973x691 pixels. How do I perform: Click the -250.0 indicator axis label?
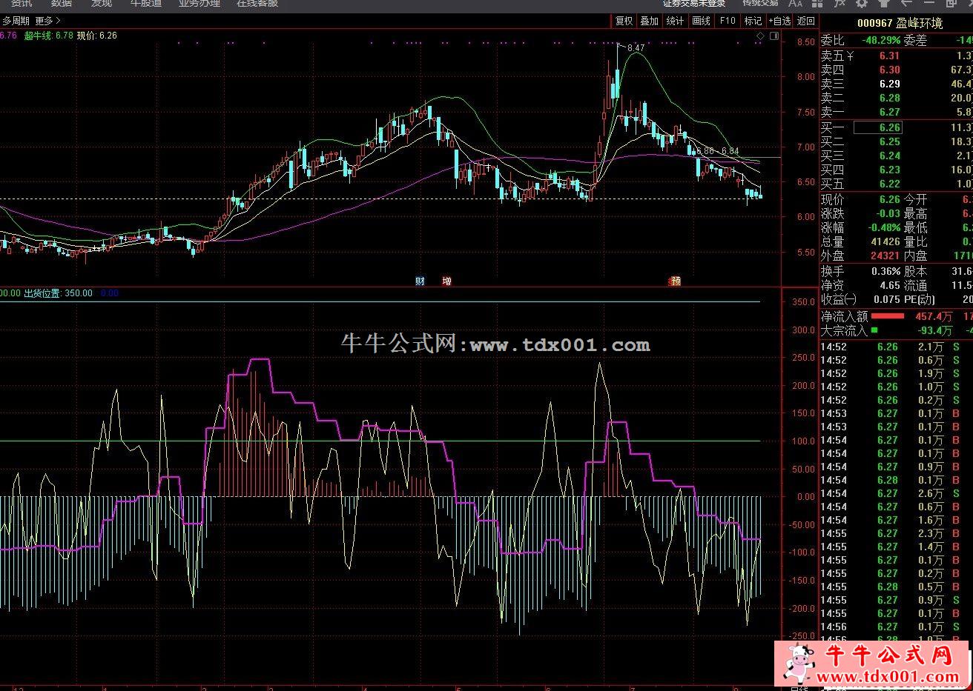tap(802, 636)
